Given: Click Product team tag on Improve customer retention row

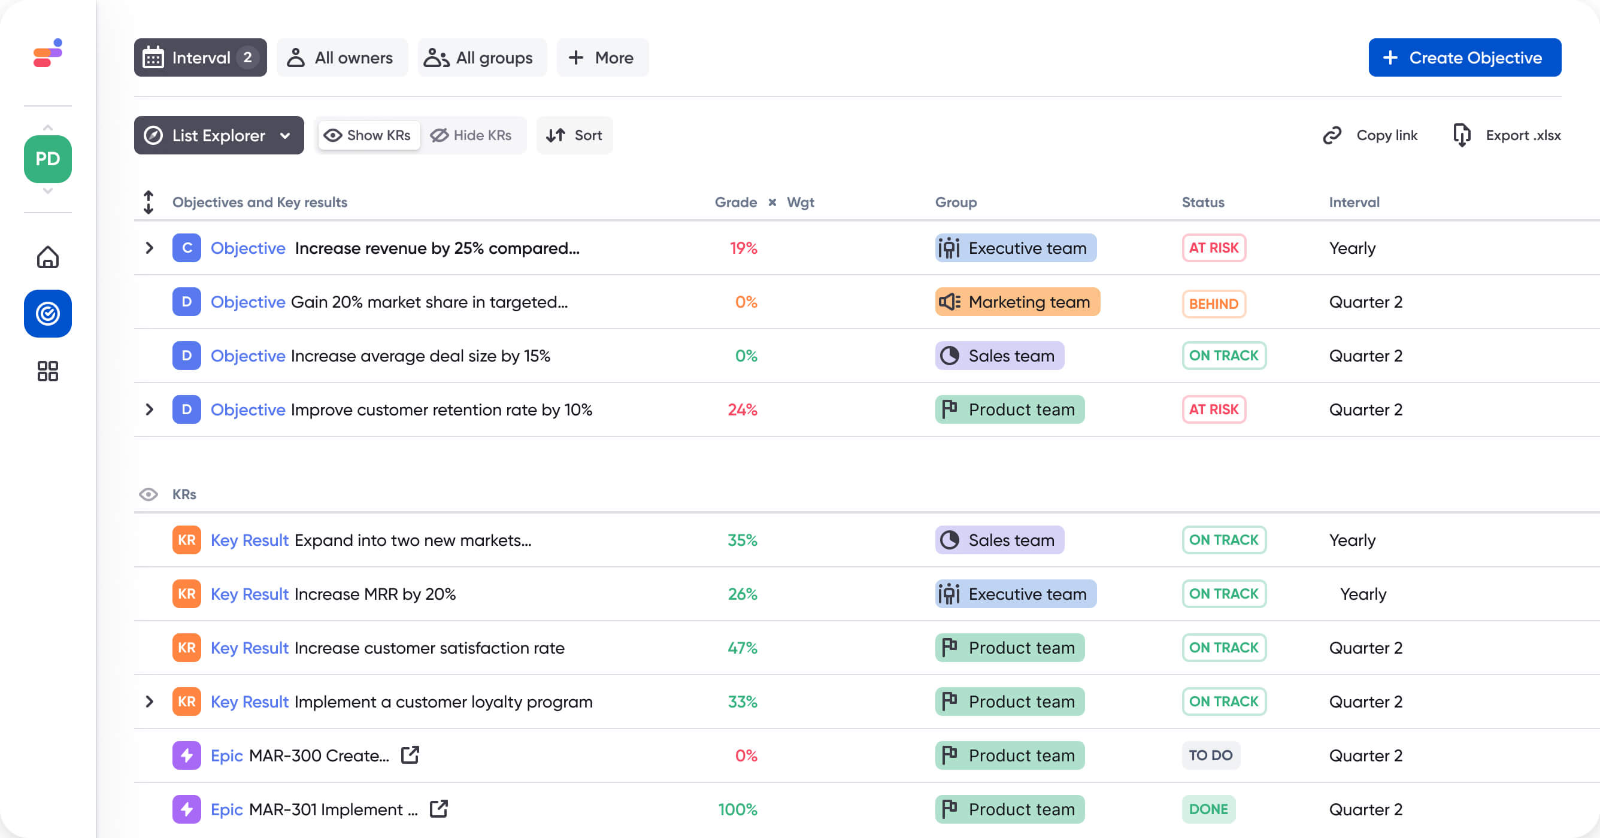Looking at the screenshot, I should coord(1010,409).
